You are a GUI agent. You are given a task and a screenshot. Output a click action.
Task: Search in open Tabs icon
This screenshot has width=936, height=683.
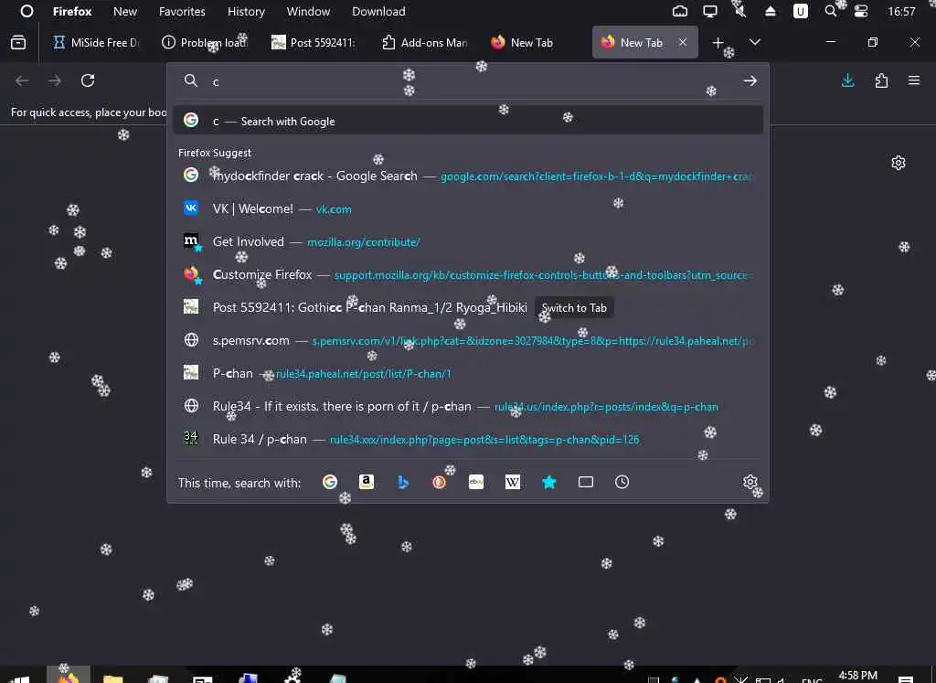(586, 482)
